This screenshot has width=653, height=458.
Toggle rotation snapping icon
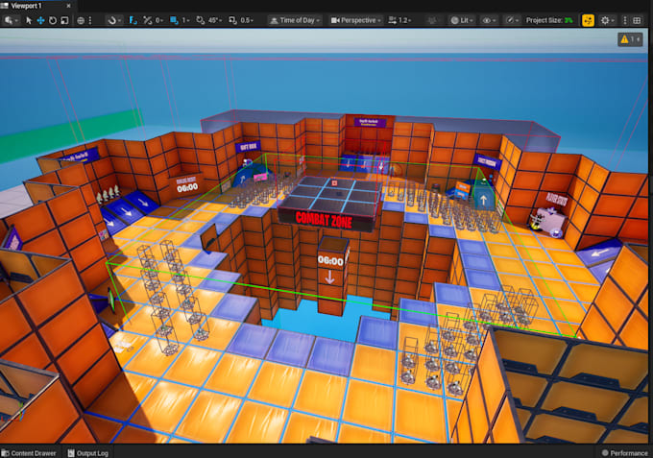[x=201, y=20]
